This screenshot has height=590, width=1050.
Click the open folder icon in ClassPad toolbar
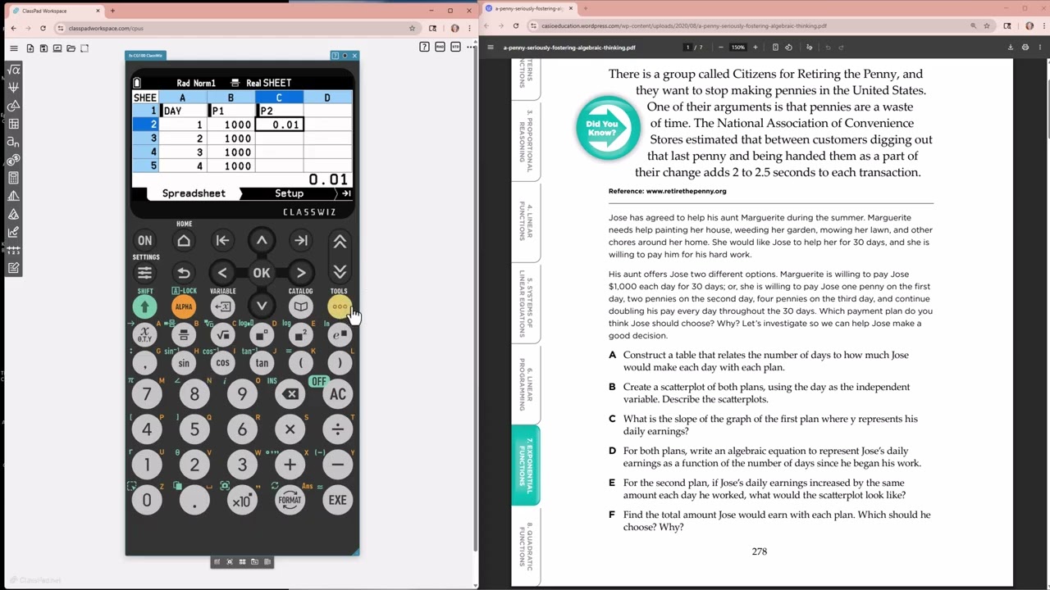[x=71, y=48]
